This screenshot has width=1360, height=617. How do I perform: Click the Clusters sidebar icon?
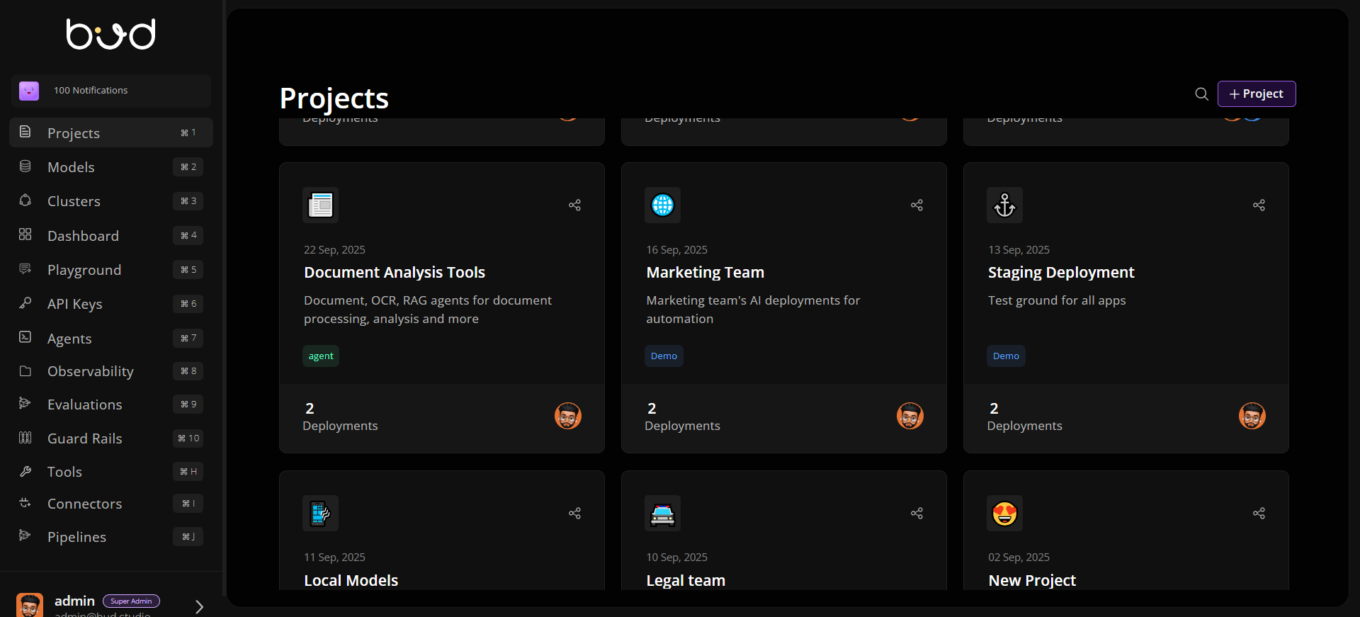pos(25,200)
